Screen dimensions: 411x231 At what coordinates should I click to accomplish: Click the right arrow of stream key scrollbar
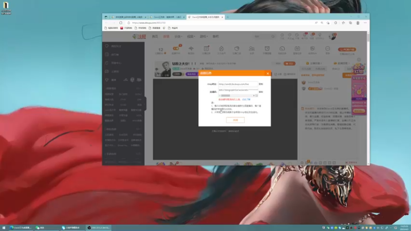point(254,95)
